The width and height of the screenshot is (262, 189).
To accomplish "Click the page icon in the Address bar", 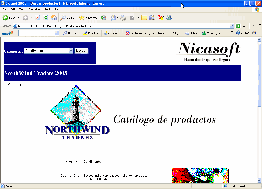I will coord(15,26).
